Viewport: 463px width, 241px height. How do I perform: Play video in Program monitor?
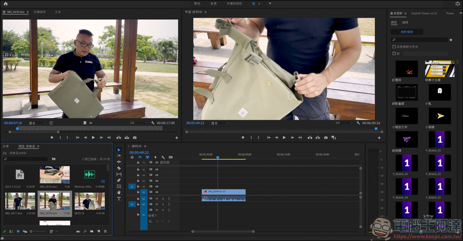click(x=284, y=137)
